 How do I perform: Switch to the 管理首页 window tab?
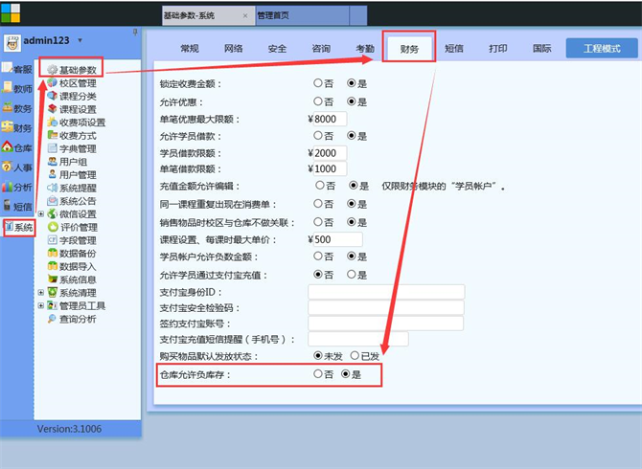pos(303,15)
